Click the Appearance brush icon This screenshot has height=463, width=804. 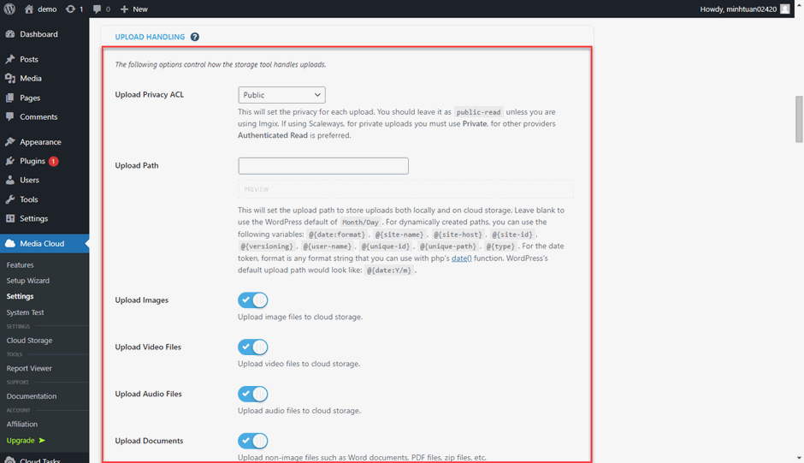10,142
